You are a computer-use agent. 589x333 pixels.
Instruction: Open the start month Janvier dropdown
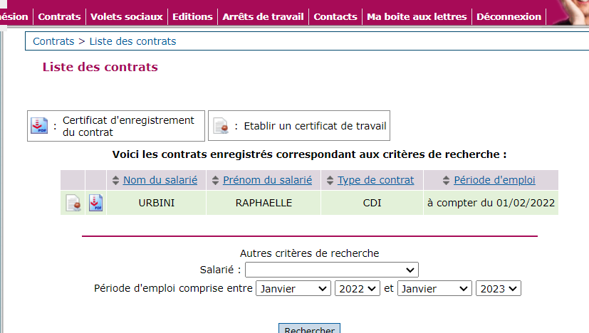[x=293, y=288]
